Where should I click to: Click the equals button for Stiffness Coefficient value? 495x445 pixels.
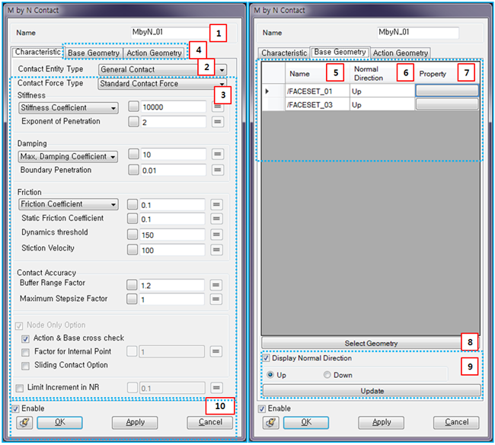[x=218, y=107]
